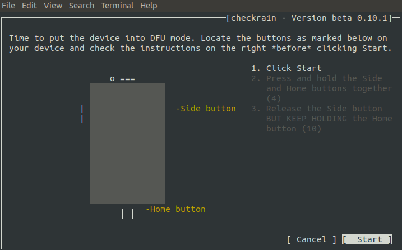402x250 pixels.
Task: Open the File menu
Action: click(8, 6)
